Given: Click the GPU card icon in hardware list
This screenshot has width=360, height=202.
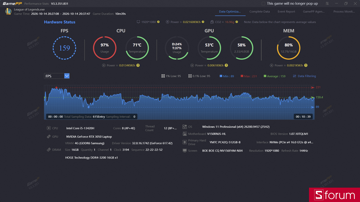Looking at the screenshot, I should [x=49, y=136].
